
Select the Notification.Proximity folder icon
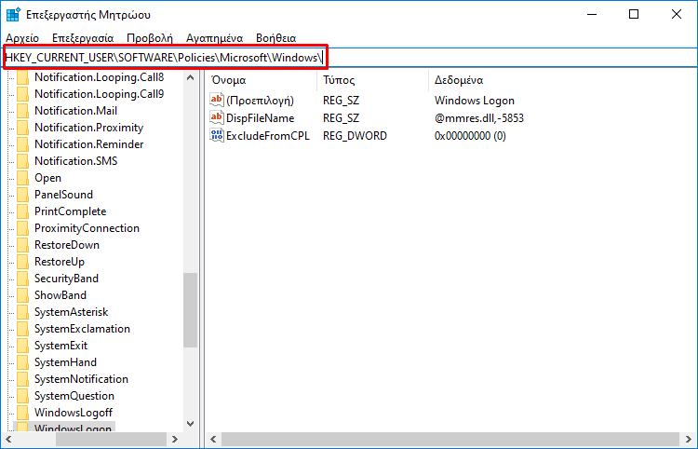tap(22, 128)
